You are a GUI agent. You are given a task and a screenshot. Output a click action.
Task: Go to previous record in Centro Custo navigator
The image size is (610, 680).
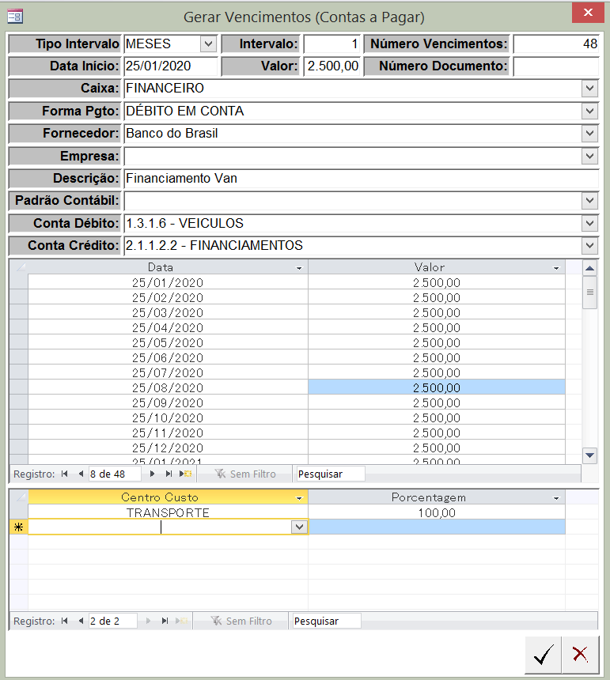coord(81,621)
